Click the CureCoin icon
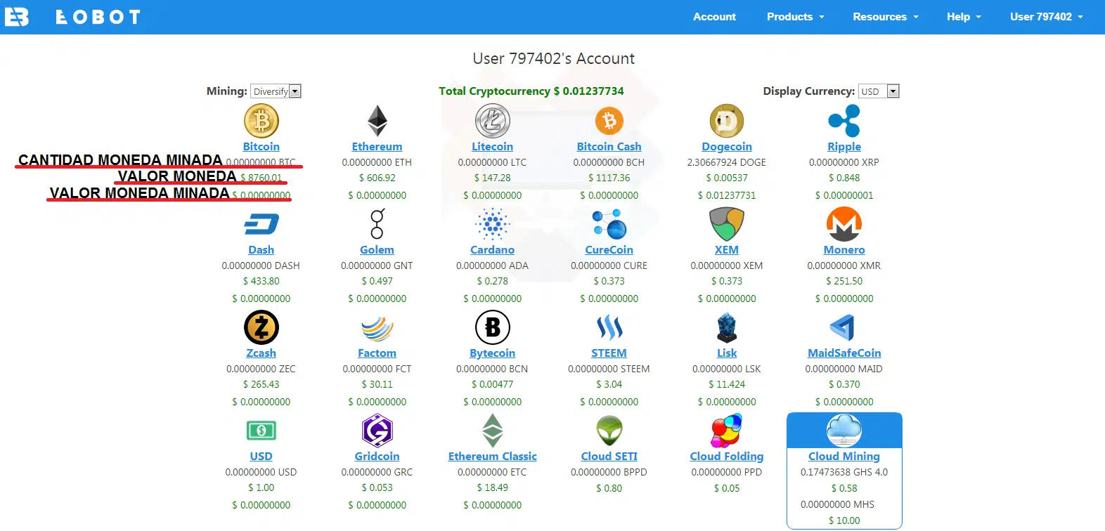The height and width of the screenshot is (531, 1105). (x=609, y=224)
